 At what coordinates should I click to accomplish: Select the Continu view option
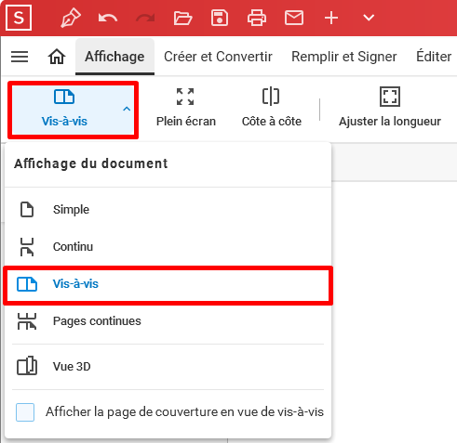point(168,247)
